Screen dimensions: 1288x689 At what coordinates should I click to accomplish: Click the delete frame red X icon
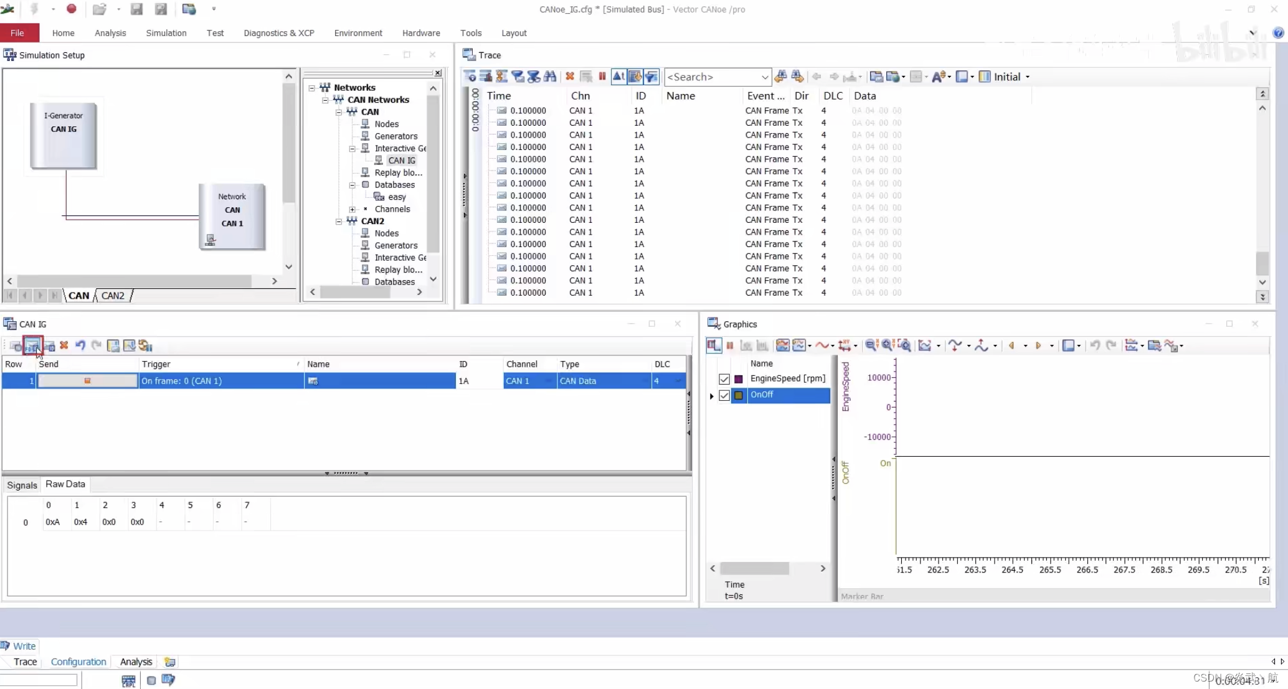point(64,345)
